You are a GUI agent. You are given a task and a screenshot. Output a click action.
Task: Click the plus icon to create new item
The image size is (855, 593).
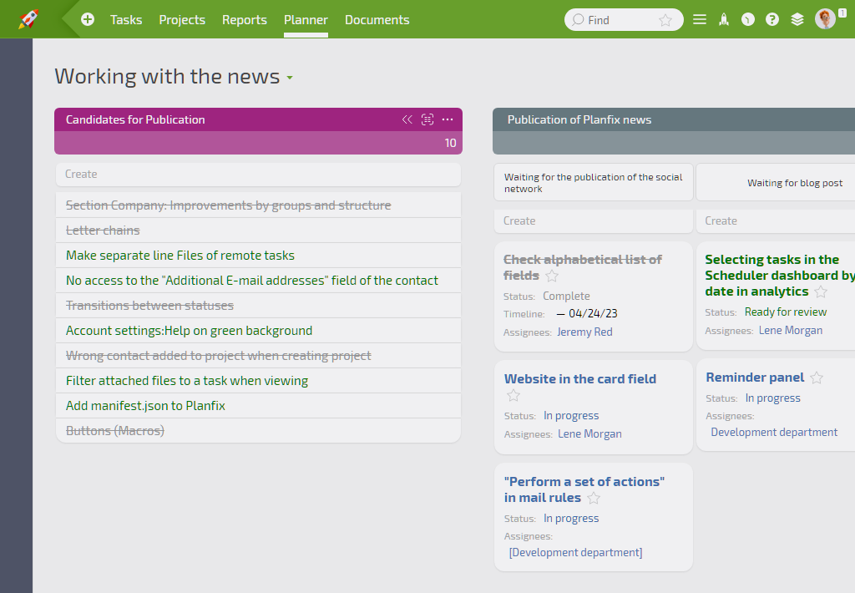click(87, 20)
